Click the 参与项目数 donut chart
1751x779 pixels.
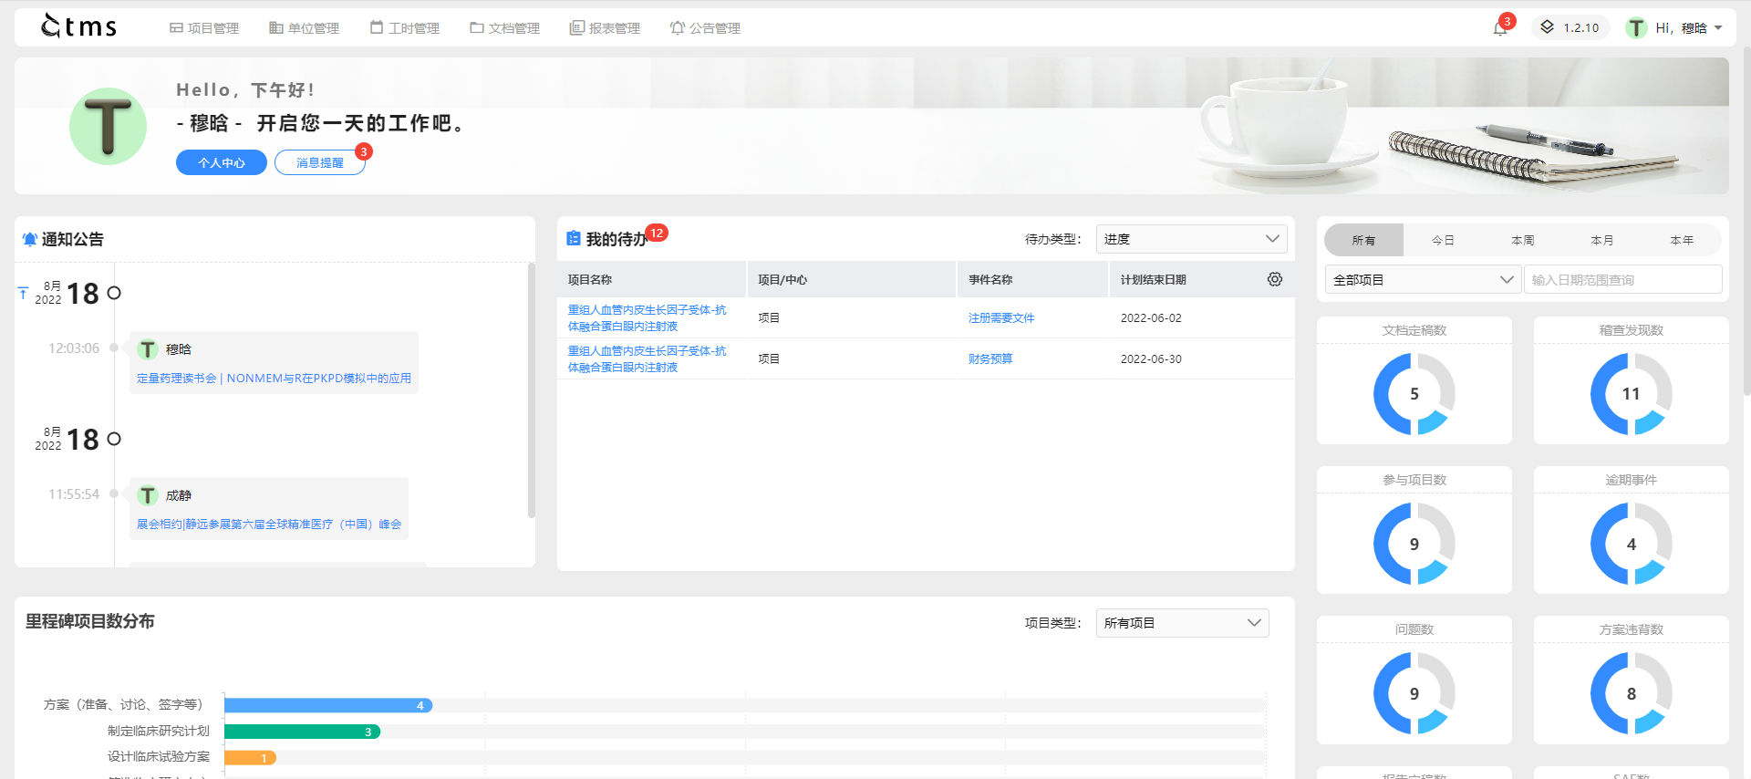click(1414, 544)
